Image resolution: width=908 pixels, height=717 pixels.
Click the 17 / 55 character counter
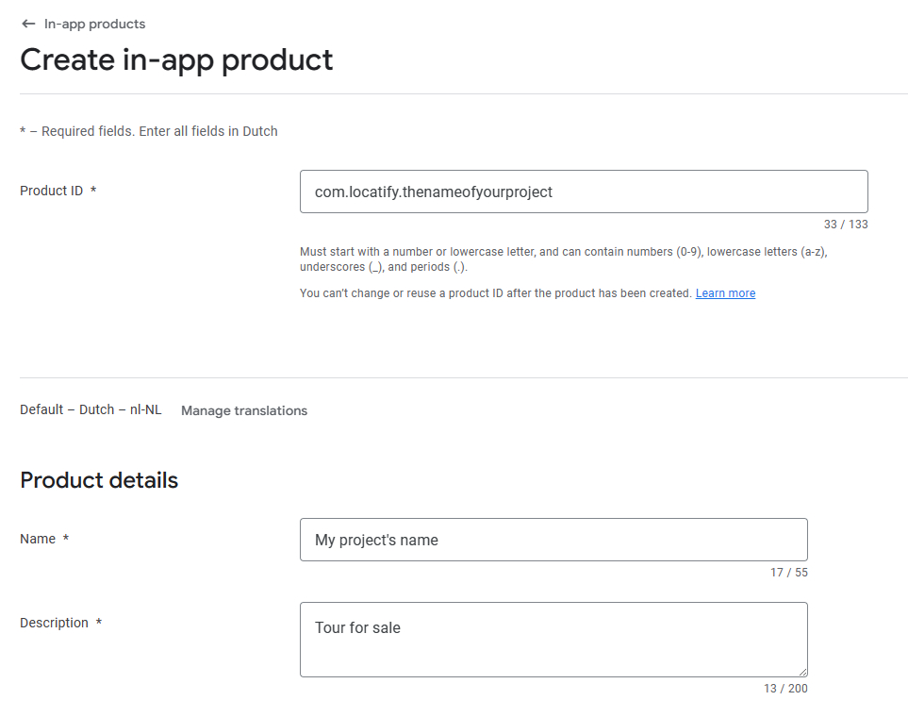coord(788,573)
